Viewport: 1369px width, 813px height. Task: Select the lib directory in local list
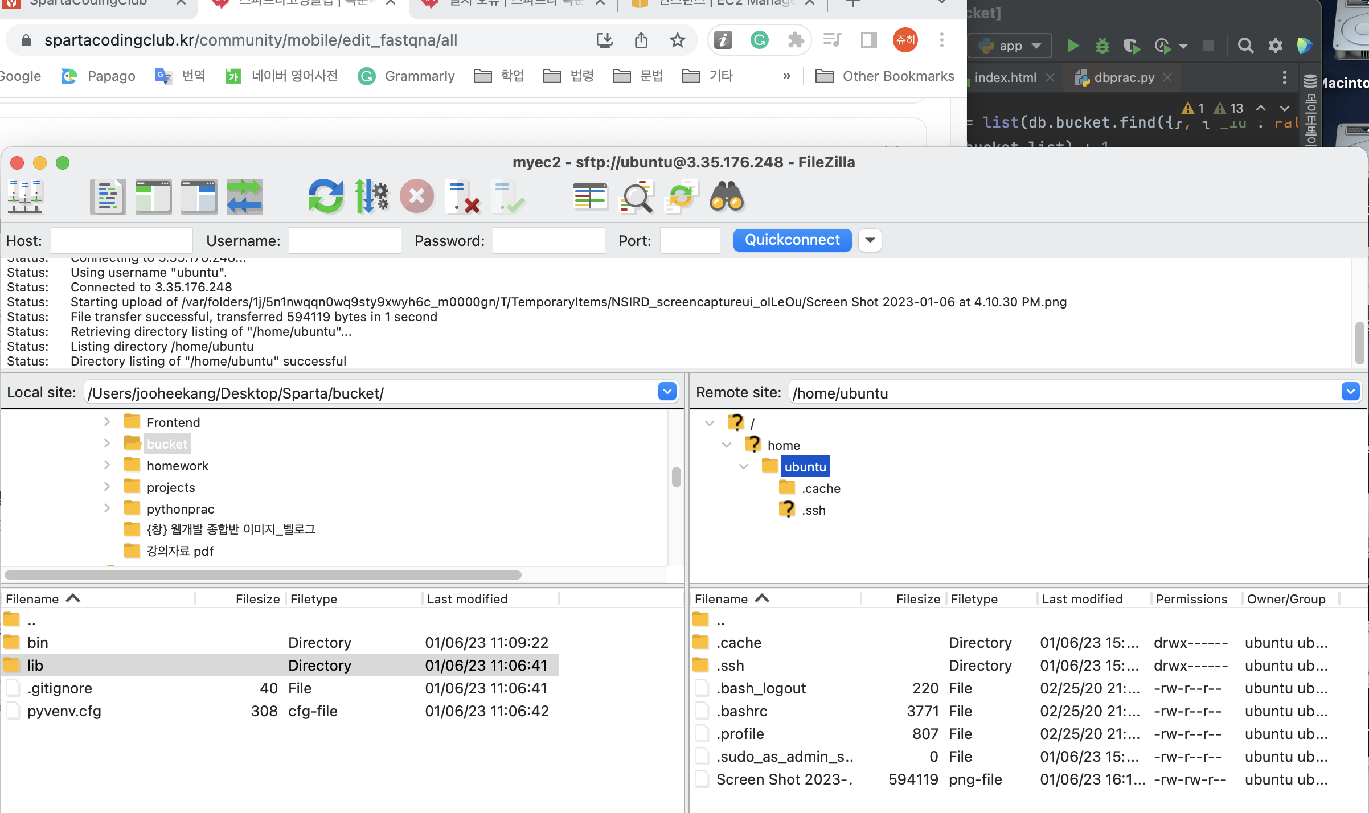[280, 665]
